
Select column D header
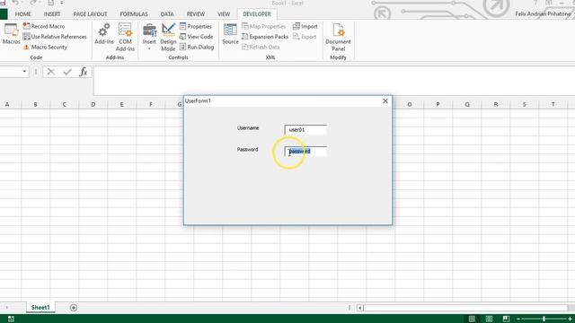pos(93,104)
